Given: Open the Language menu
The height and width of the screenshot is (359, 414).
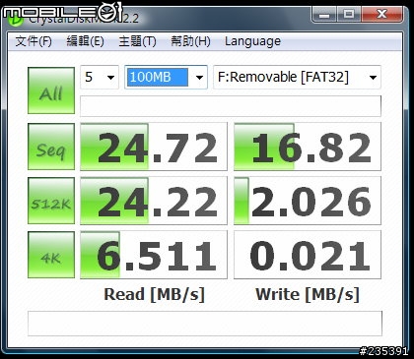Looking at the screenshot, I should coord(252,41).
